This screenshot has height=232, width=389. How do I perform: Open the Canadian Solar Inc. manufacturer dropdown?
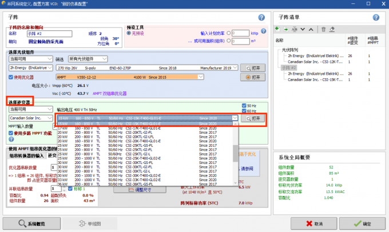pos(30,118)
